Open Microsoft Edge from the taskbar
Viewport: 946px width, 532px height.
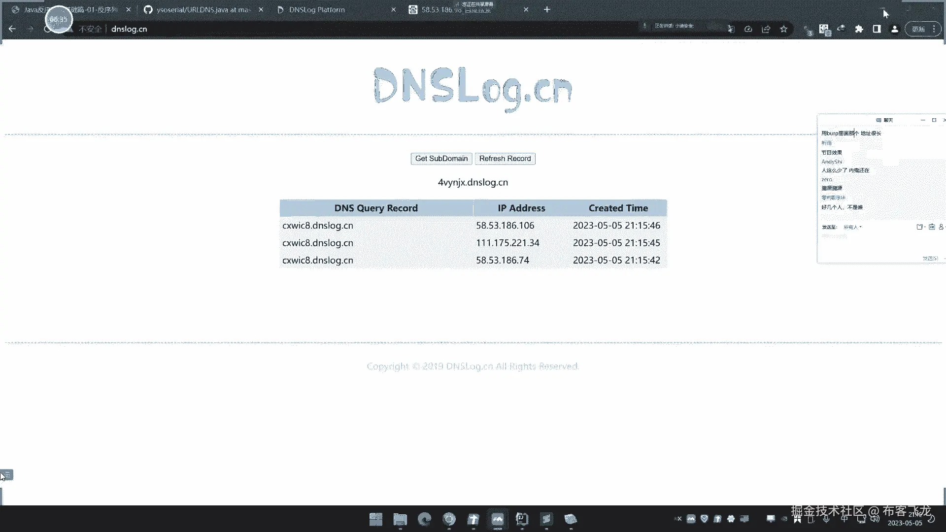click(424, 519)
